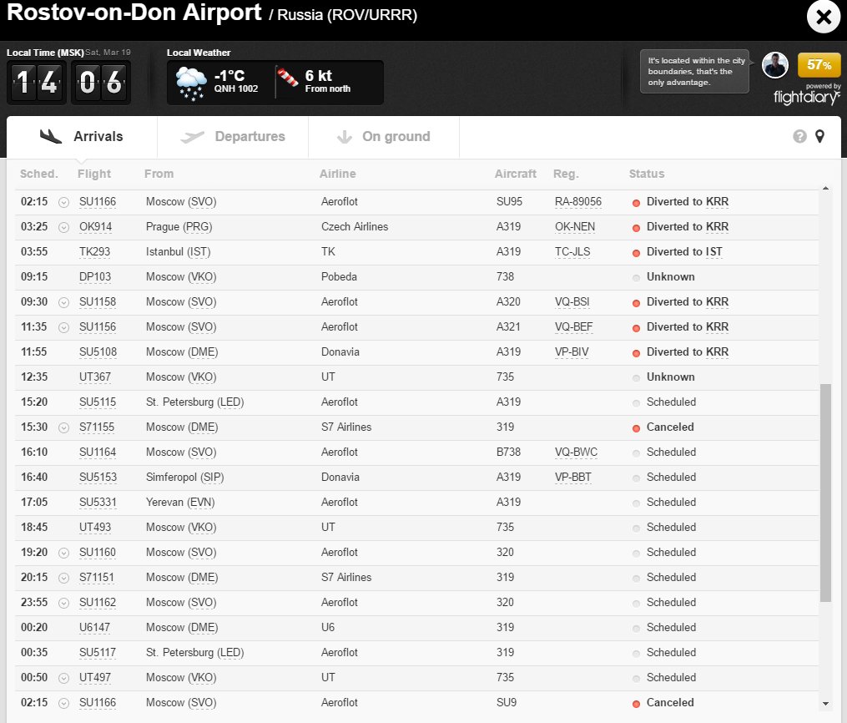Open flight OK914 link
The height and width of the screenshot is (723, 847).
point(96,227)
